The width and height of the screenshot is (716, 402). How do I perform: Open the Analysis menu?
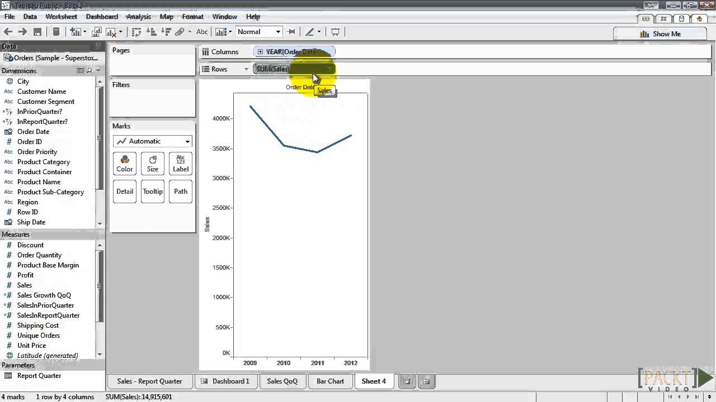point(139,17)
